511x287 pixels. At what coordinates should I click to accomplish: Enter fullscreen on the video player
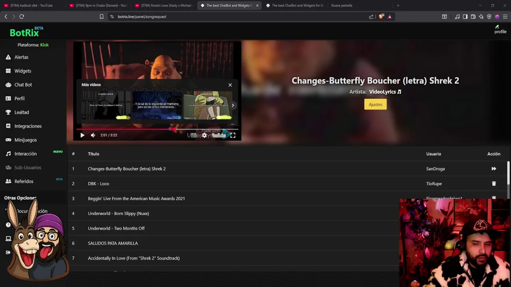coord(233,136)
